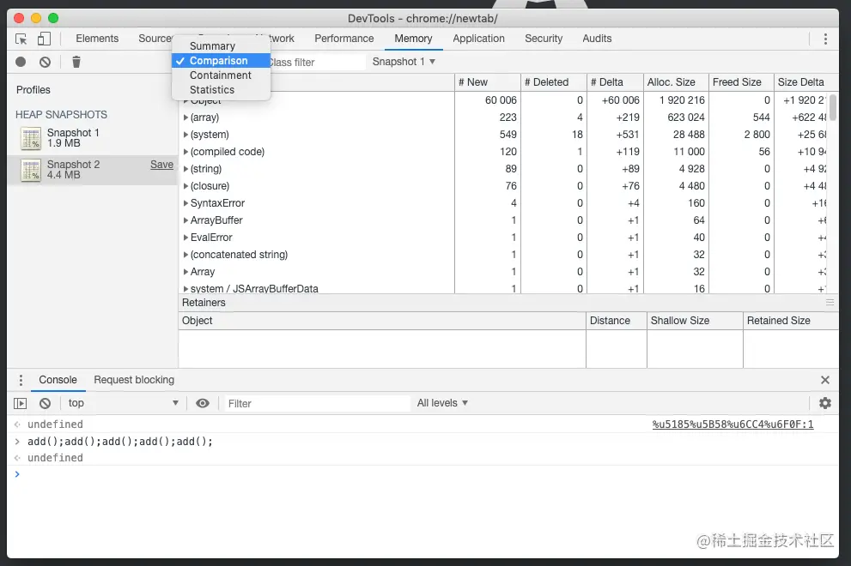Open the top execution context dropdown
Screen dimensions: 851x566
123,403
